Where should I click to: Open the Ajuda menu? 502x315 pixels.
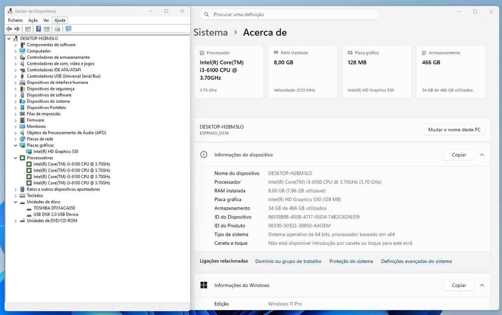pos(60,20)
